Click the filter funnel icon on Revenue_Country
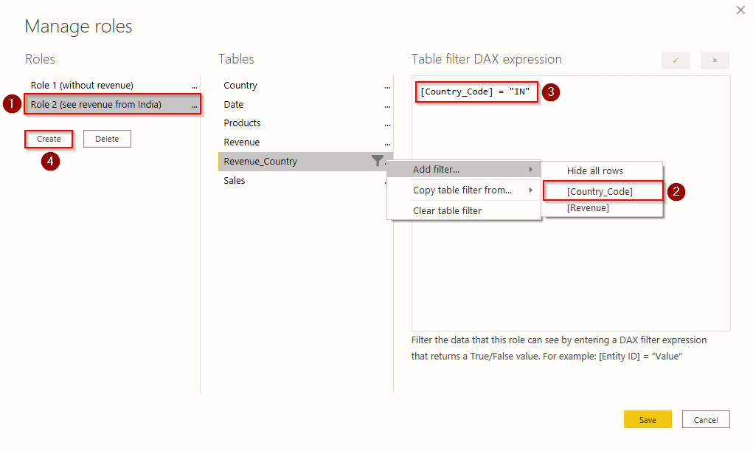This screenshot has width=753, height=451. coord(377,160)
